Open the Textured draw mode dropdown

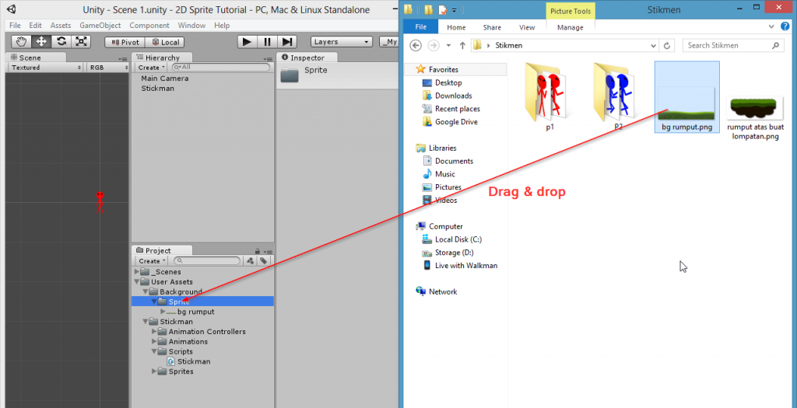click(x=45, y=68)
